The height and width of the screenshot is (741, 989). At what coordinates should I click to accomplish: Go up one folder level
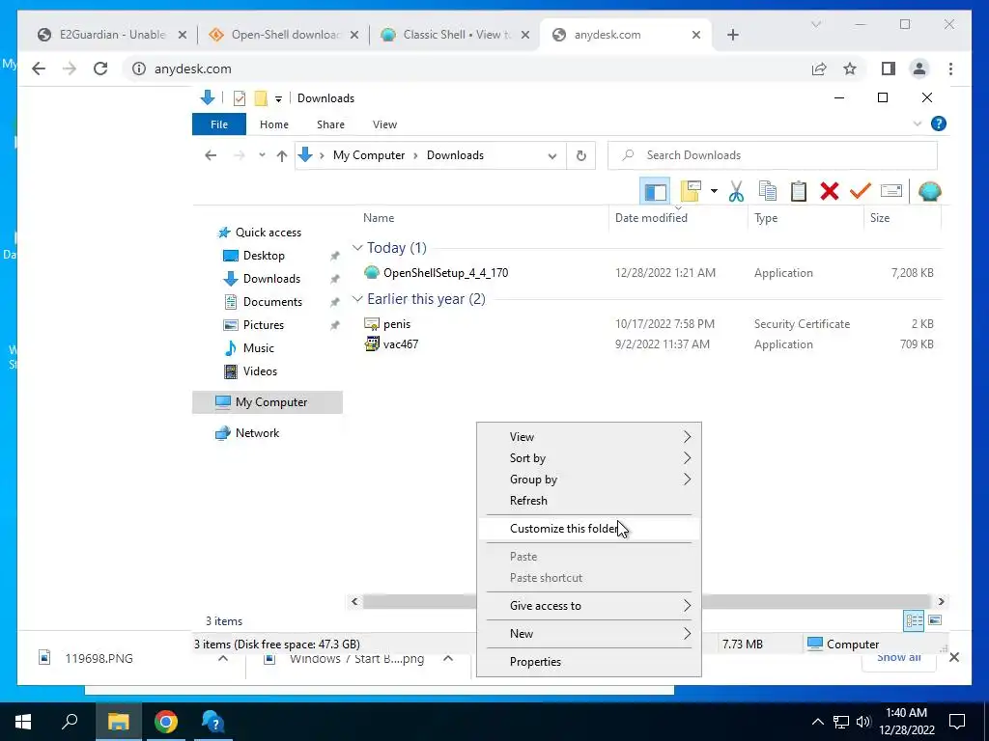point(282,155)
